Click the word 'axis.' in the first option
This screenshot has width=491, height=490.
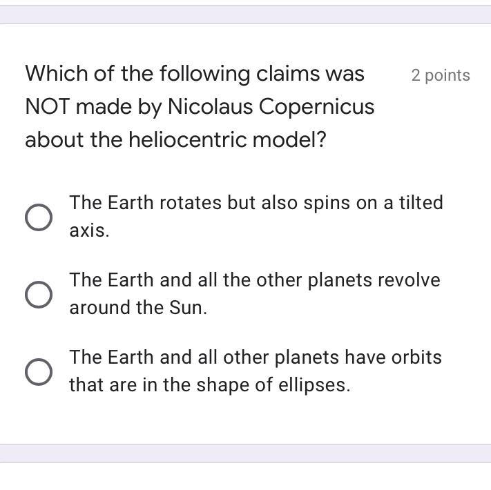(x=89, y=231)
